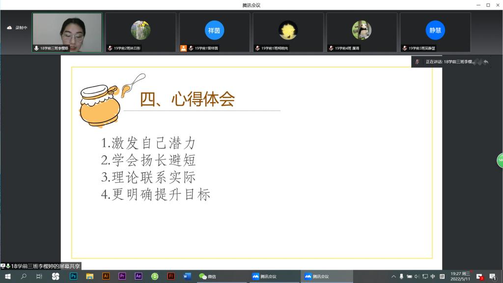Toggle the system volume speaker icon
This screenshot has width=503, height=283.
coord(417,276)
